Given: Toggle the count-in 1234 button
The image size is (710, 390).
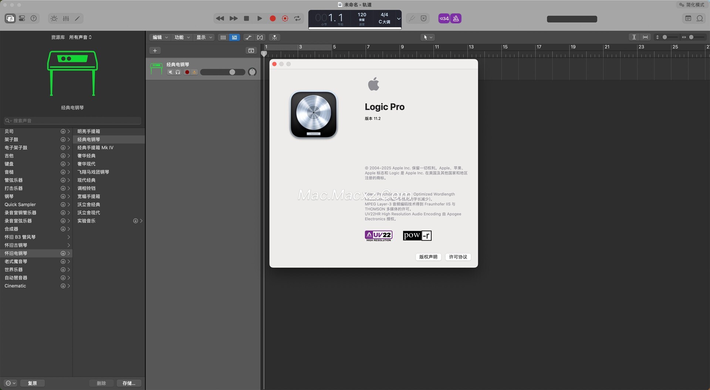Looking at the screenshot, I should point(444,18).
